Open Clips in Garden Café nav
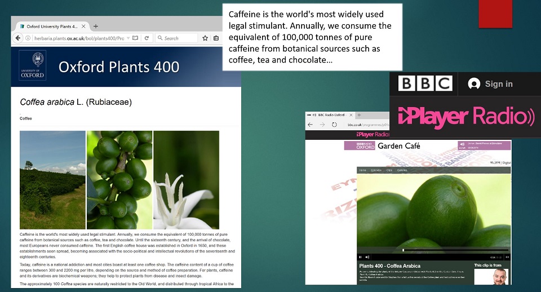 pyautogui.click(x=389, y=170)
